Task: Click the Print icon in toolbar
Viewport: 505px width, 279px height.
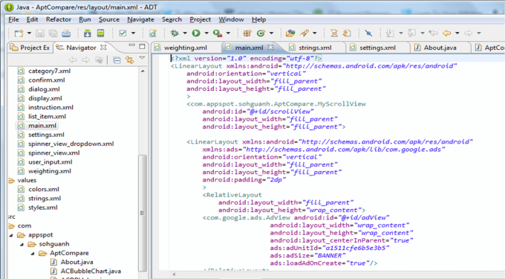Action: [66, 33]
